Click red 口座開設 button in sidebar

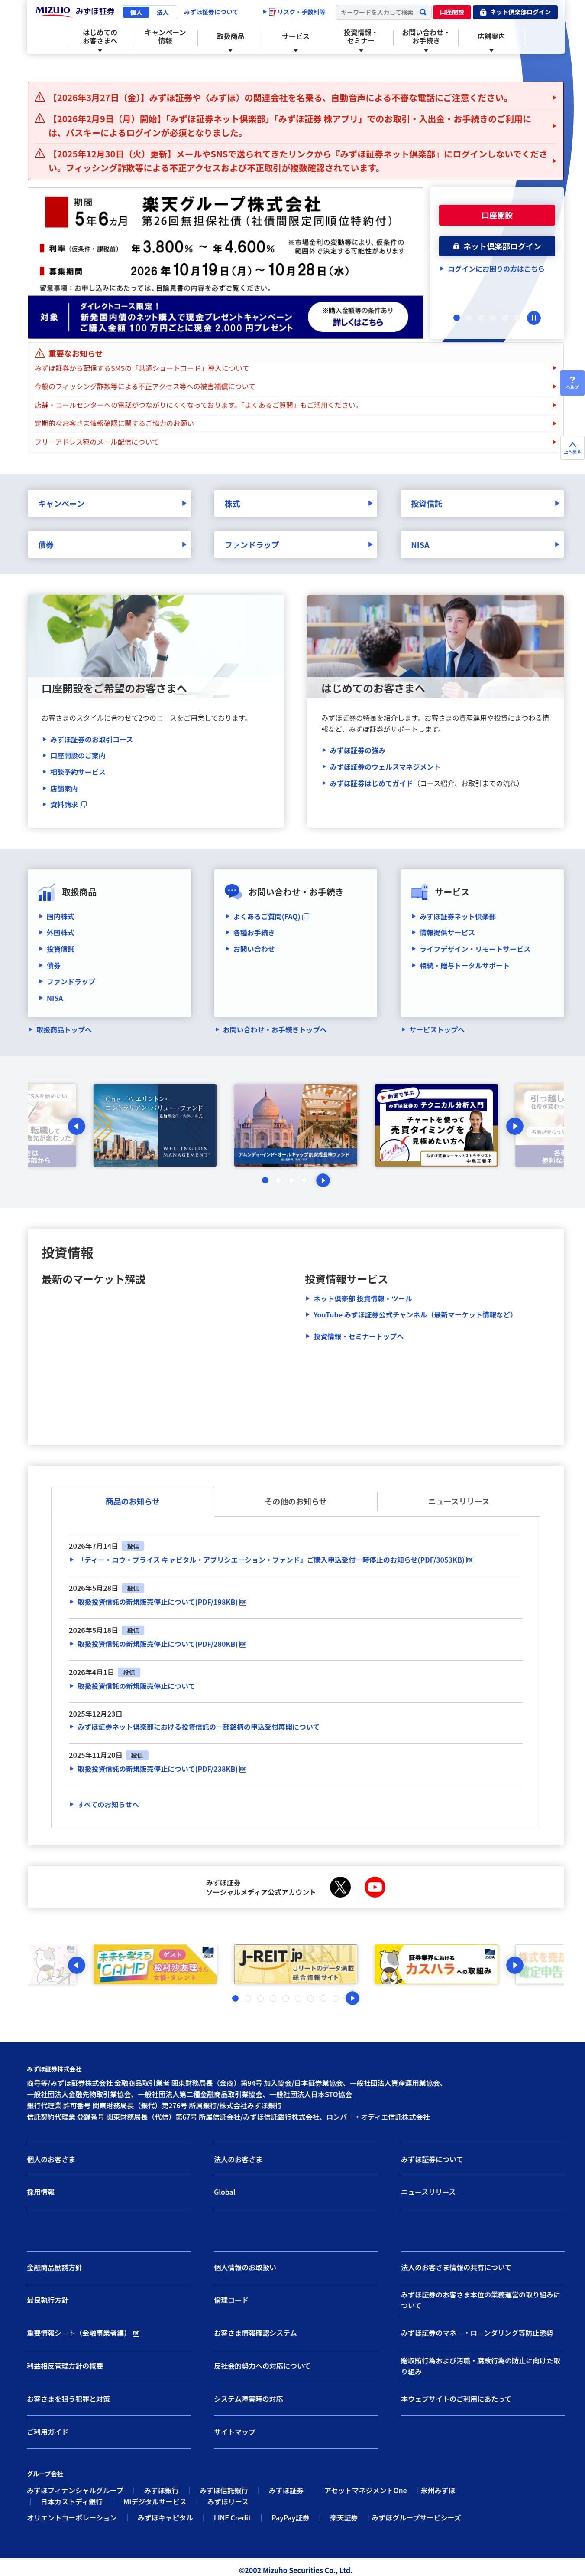(x=496, y=215)
